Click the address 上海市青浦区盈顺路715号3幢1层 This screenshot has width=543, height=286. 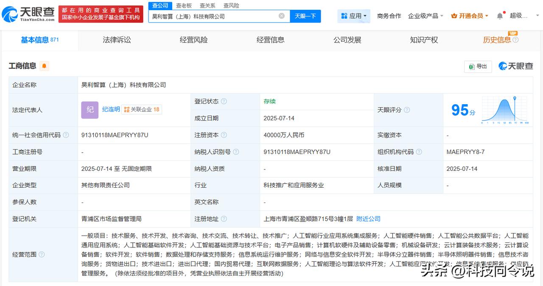[x=308, y=219]
